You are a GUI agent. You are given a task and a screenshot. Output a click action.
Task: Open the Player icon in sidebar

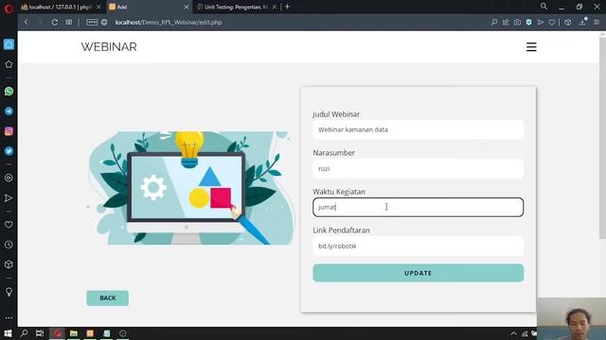click(9, 178)
